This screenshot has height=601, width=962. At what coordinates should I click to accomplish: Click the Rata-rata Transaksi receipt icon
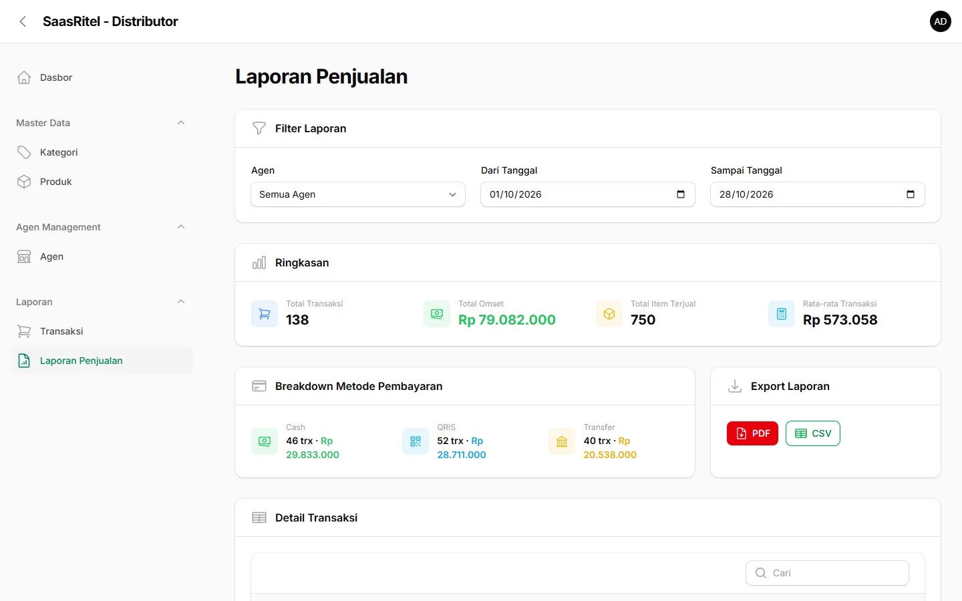(782, 314)
